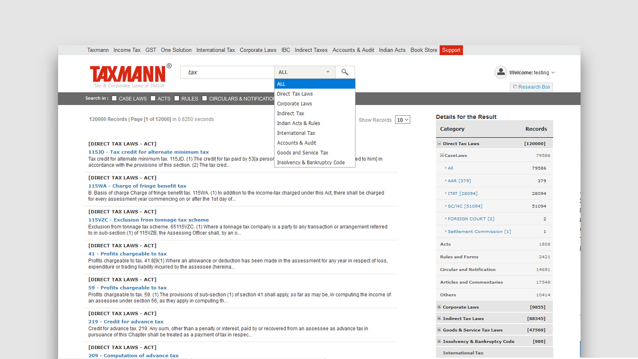Collapse the CaseLaws minus icon
Viewport: 638px width, 359px height.
[442, 155]
